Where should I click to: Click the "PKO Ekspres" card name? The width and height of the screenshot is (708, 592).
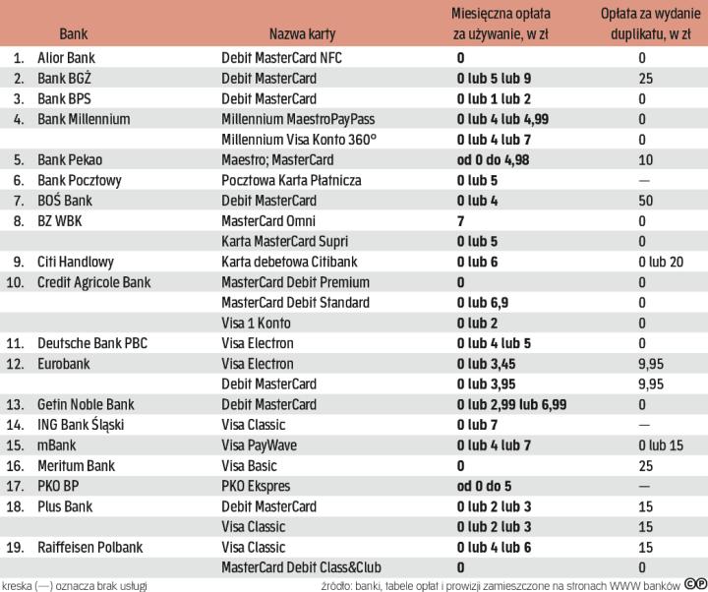(x=258, y=486)
